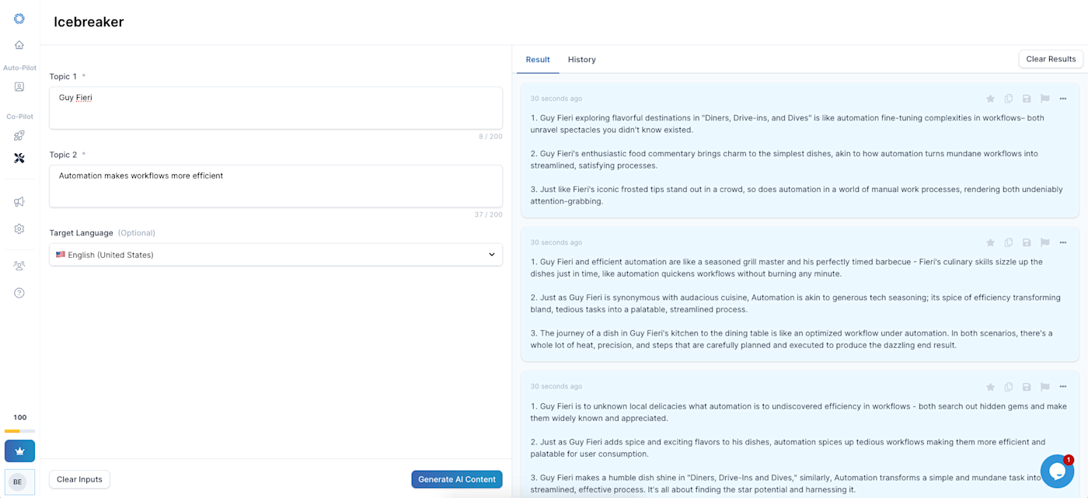Open the megaphone announcements icon
The image size is (1088, 498).
click(19, 202)
